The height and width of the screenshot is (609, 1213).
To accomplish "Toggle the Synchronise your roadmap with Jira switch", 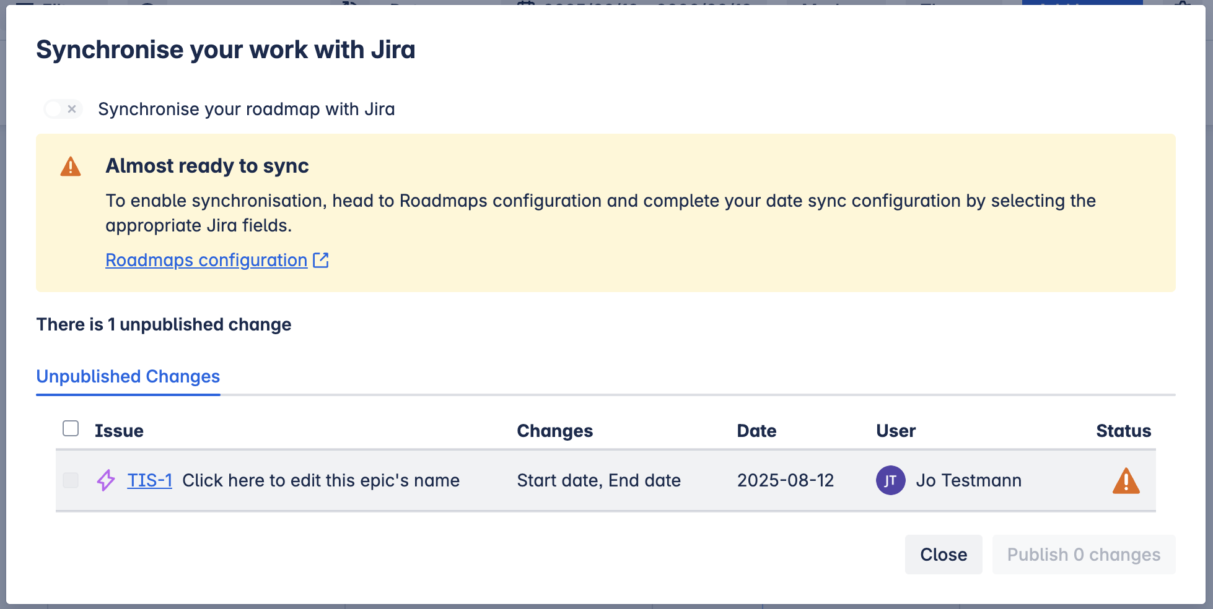I will (63, 110).
